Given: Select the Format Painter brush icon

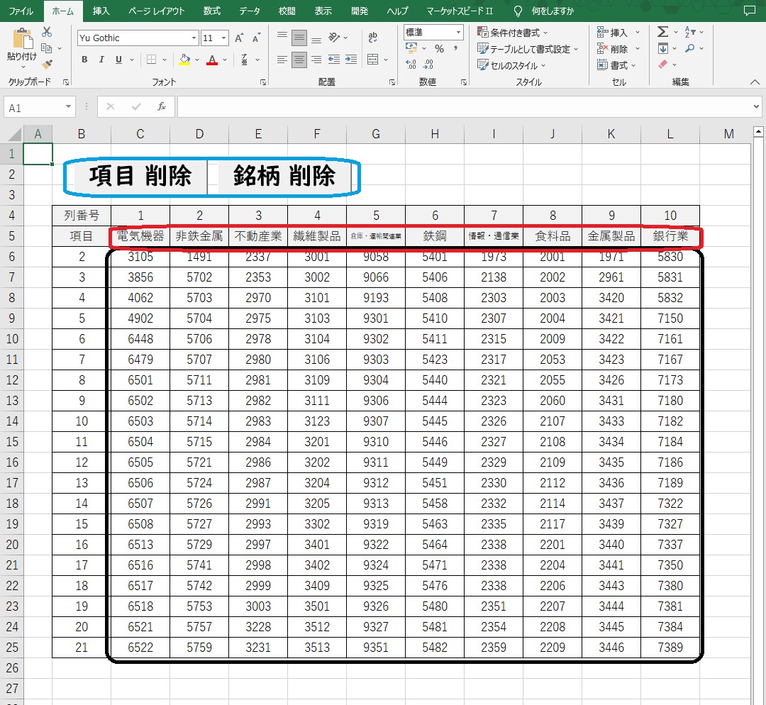Looking at the screenshot, I should 47,64.
